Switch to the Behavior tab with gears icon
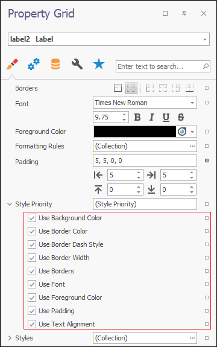This screenshot has width=217, height=347. point(34,64)
